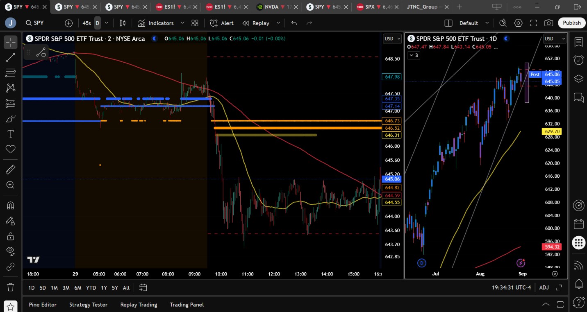Switch to the JTNC_Group tab
Image resolution: width=587 pixels, height=312 pixels.
pyautogui.click(x=427, y=7)
